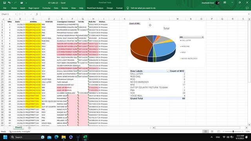This screenshot has width=251, height=141.
Task: Open the File menu
Action: click(x=5, y=8)
